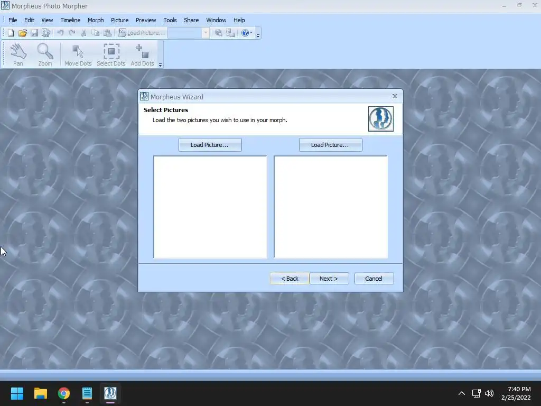The image size is (541, 406).
Task: Expand the Help icon dropdown arrow
Action: coord(251,33)
